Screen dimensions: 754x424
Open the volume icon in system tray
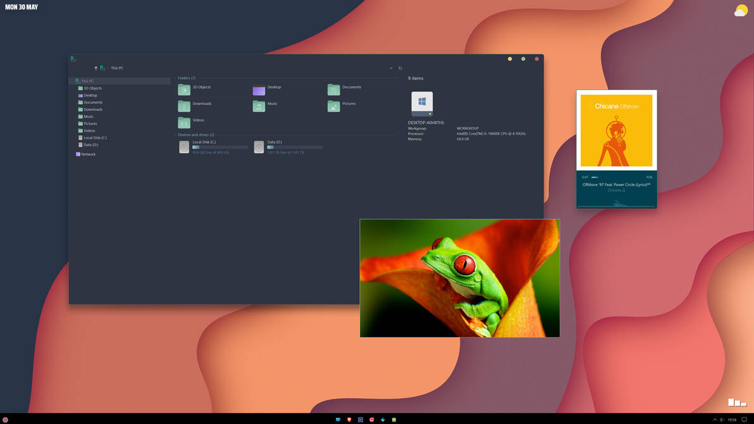(x=722, y=420)
